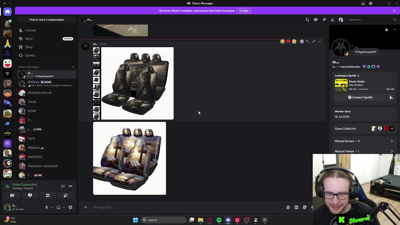
Task: Open profile more options ellipsis
Action: coord(395,30)
